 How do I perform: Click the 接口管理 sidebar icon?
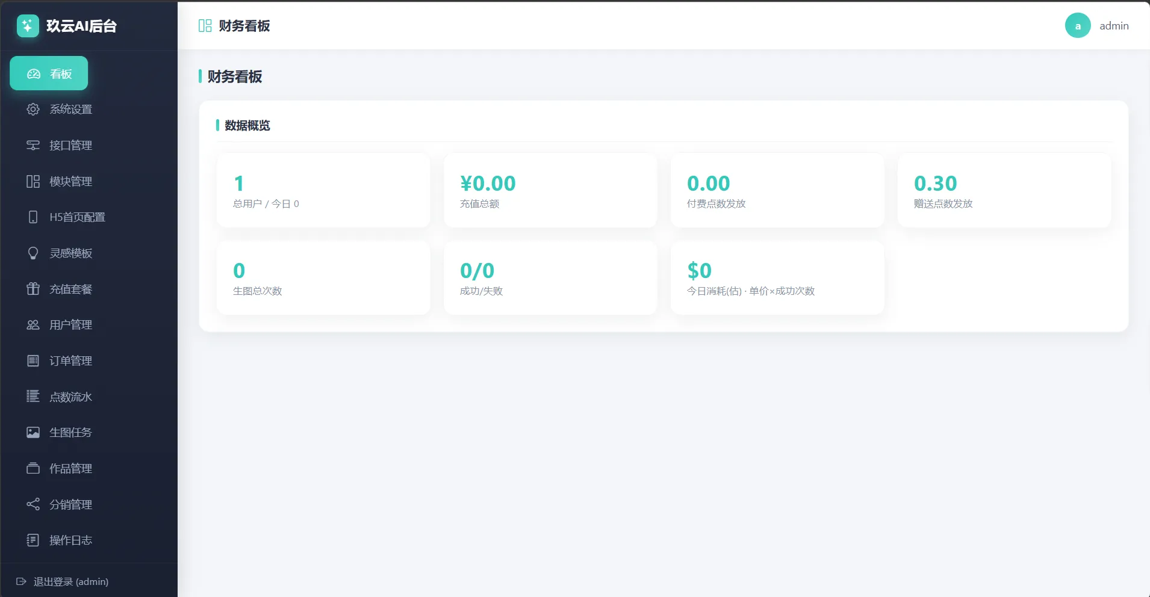[x=33, y=145]
